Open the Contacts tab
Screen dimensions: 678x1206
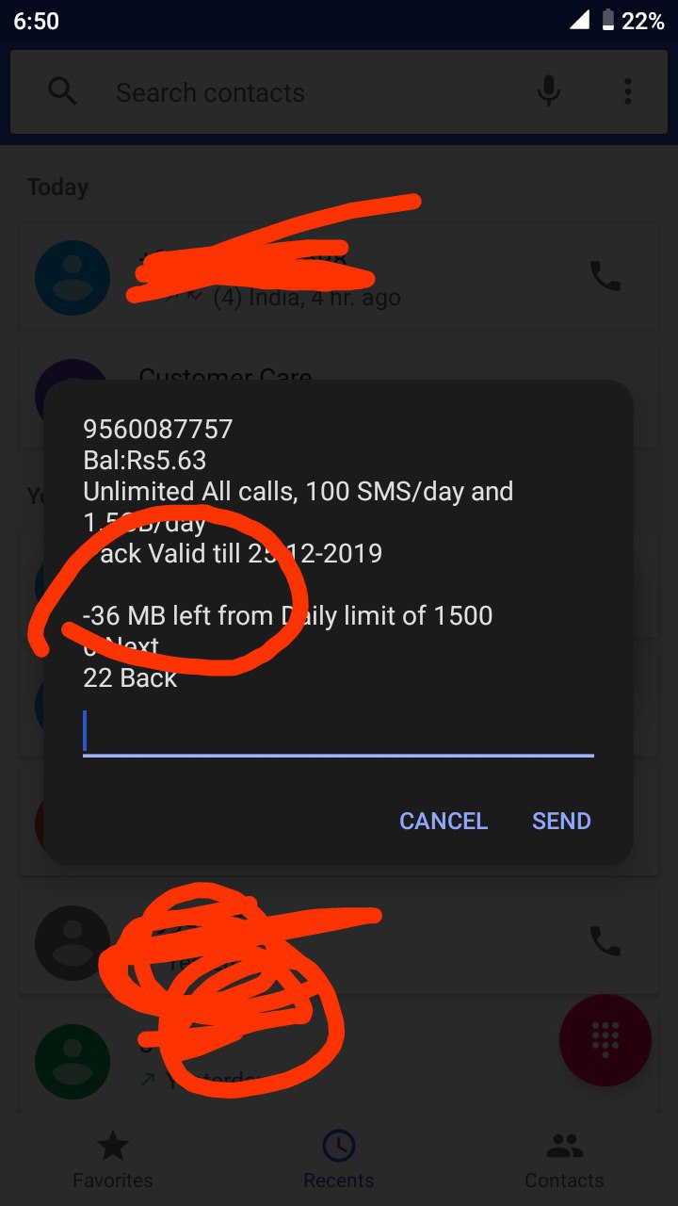pyautogui.click(x=564, y=1161)
